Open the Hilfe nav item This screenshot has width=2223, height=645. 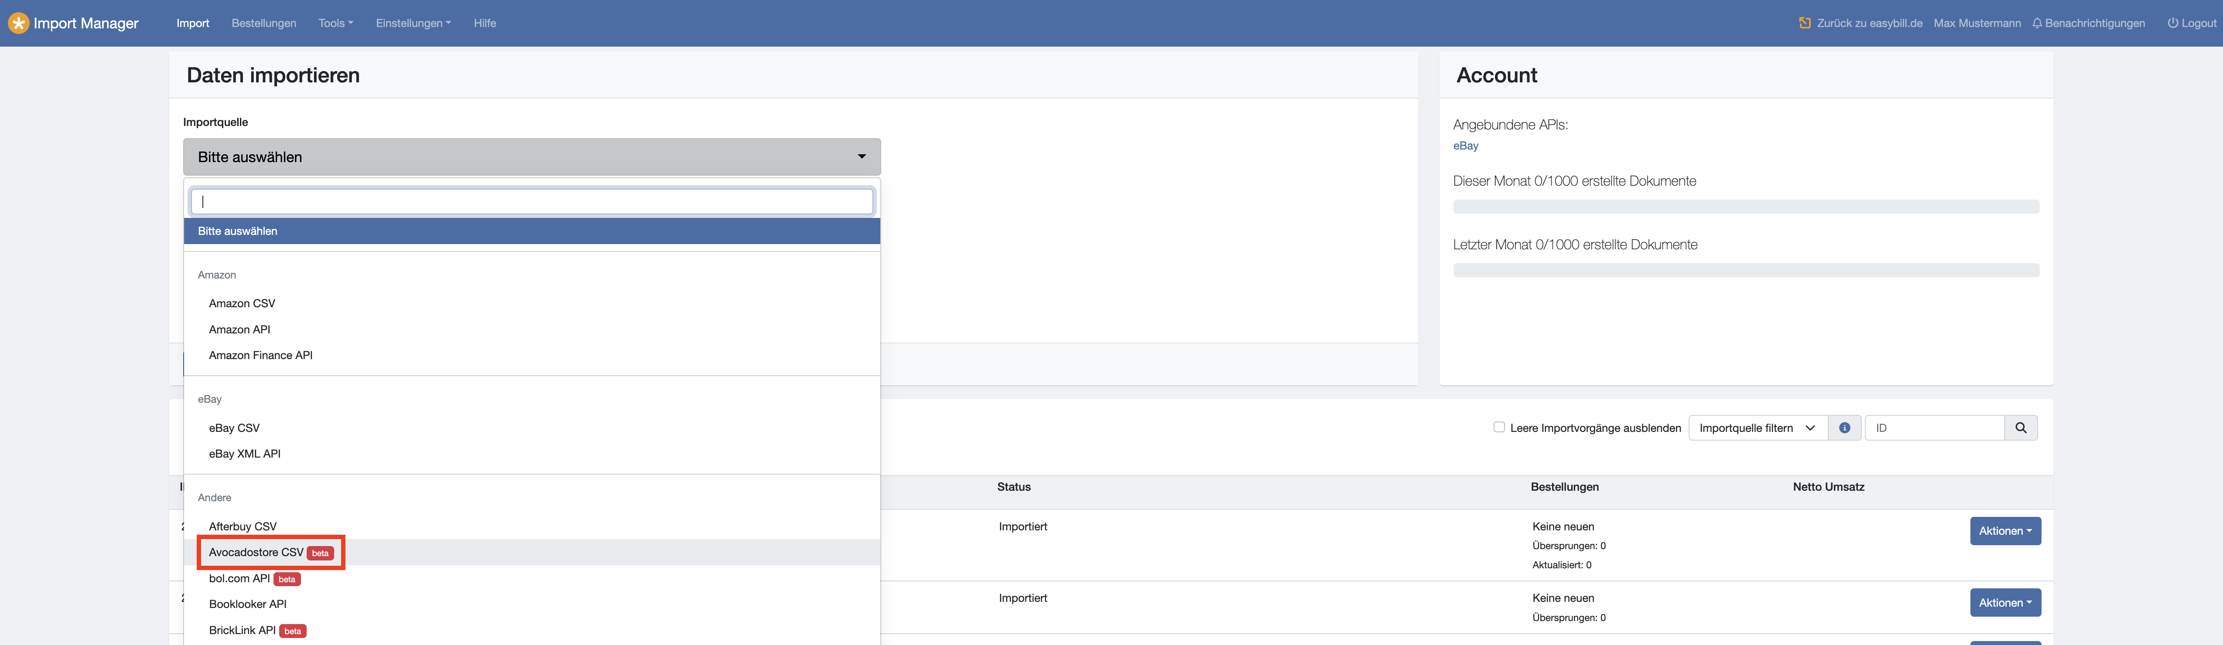pos(485,23)
